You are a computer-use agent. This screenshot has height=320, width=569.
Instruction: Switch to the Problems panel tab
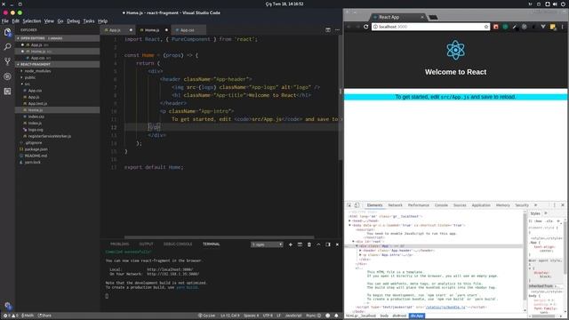[119, 244]
